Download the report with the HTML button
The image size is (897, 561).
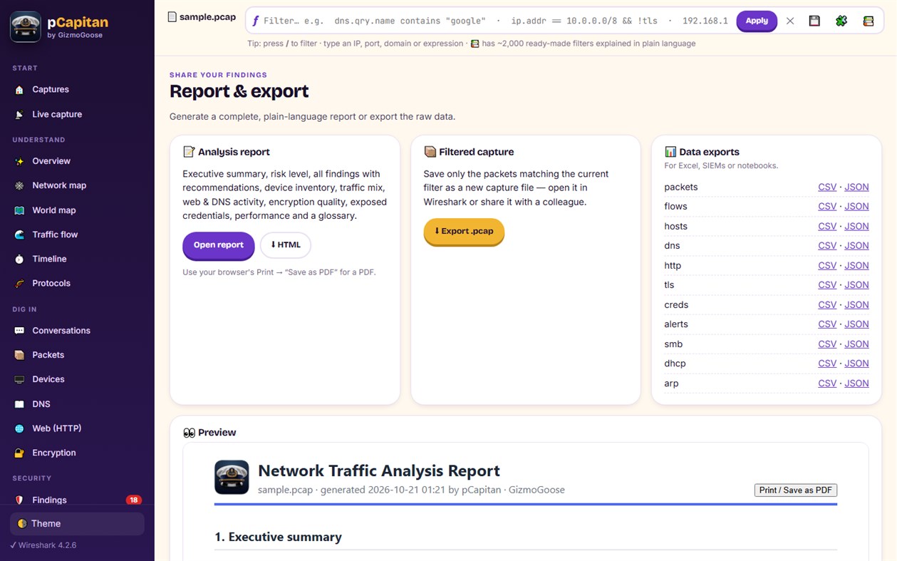coord(286,245)
